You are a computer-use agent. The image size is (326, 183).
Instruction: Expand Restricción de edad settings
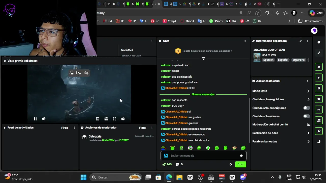click(281, 133)
